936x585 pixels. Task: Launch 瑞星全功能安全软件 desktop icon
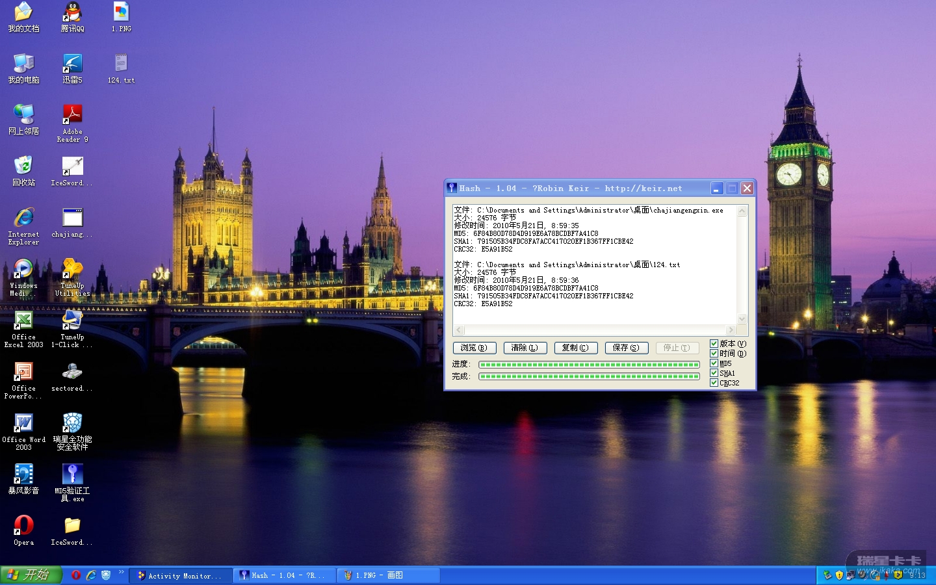point(72,432)
